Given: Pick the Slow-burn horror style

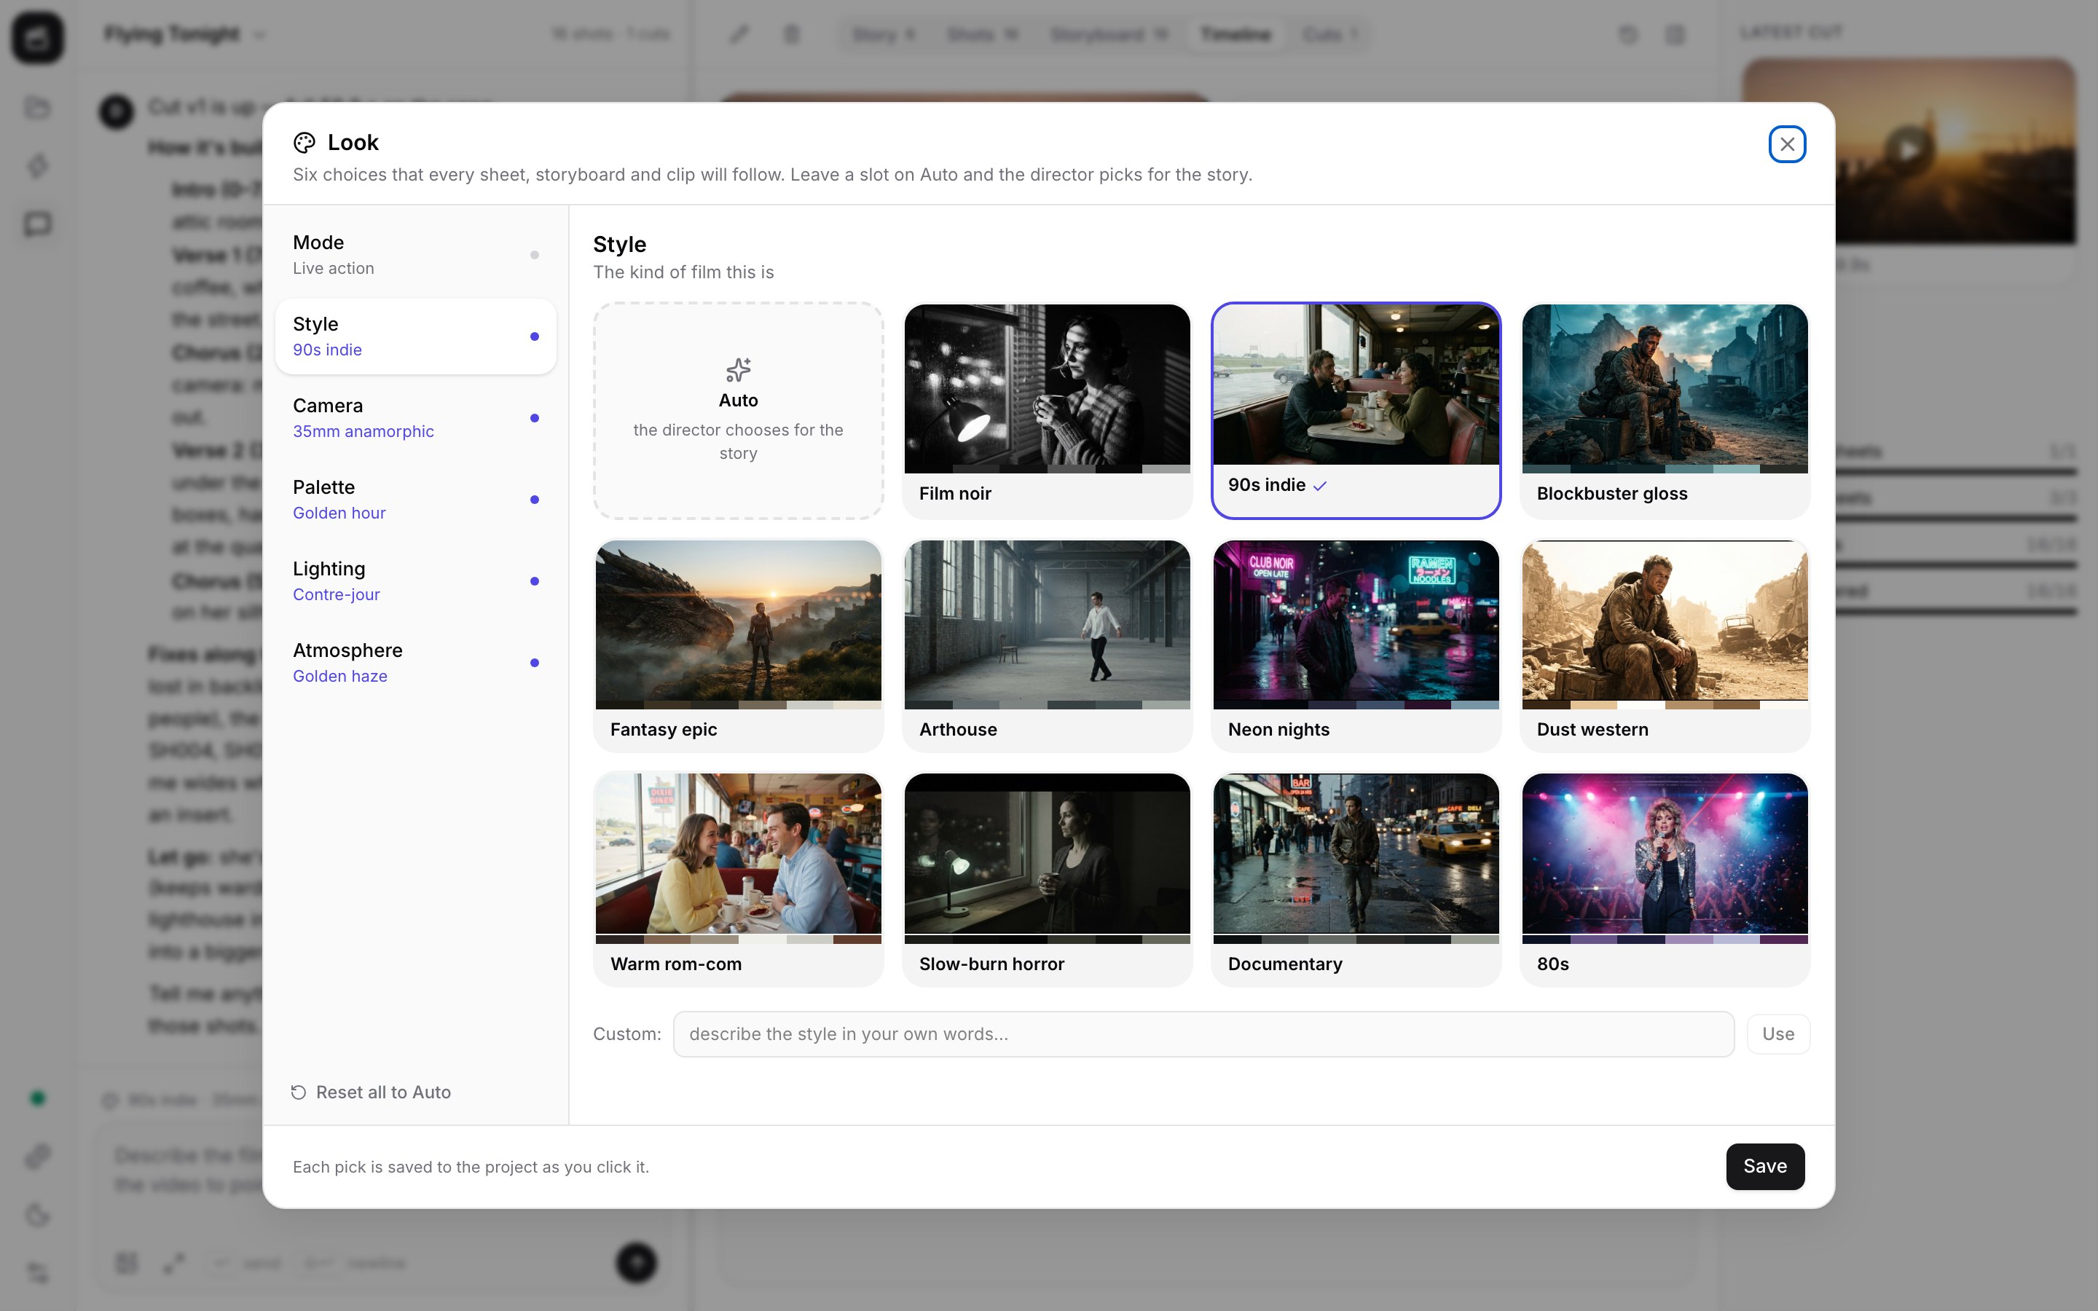Looking at the screenshot, I should [x=1046, y=880].
